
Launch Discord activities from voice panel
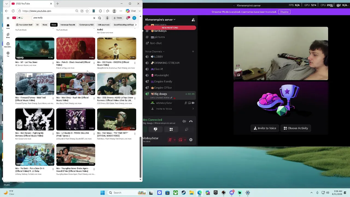(171, 129)
